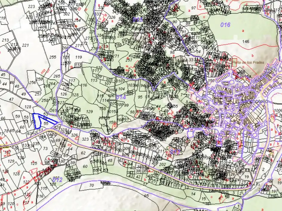282x211 pixels.
Task: Pick parcel number 213
Action: click(5, 40)
